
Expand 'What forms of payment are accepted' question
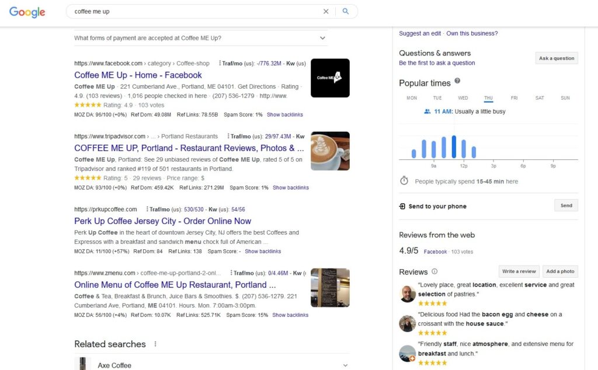tap(201, 38)
